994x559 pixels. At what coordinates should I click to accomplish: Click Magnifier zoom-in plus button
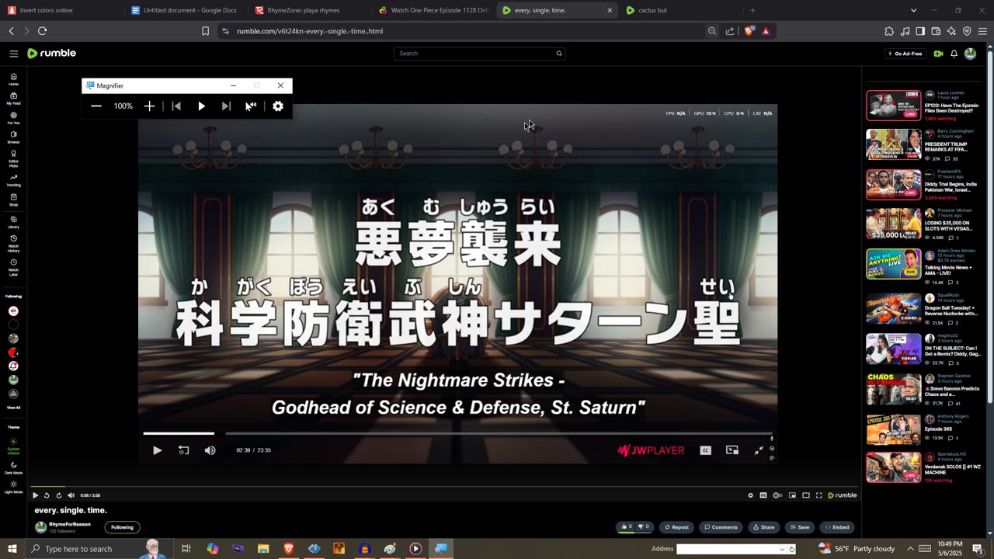(150, 106)
